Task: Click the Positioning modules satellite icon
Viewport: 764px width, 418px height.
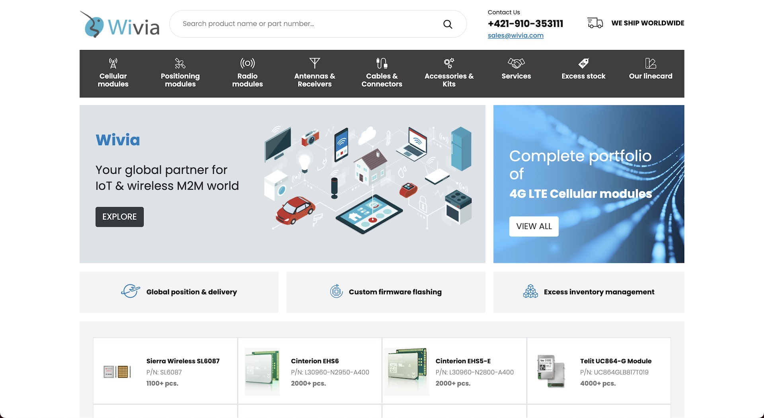Action: [x=180, y=63]
